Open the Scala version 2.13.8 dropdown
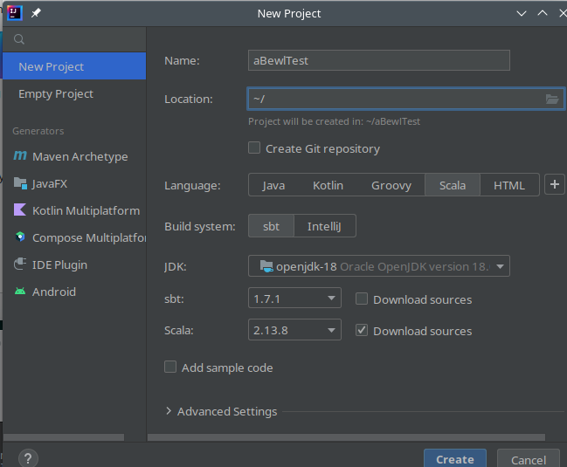Image resolution: width=567 pixels, height=467 pixels. point(294,330)
